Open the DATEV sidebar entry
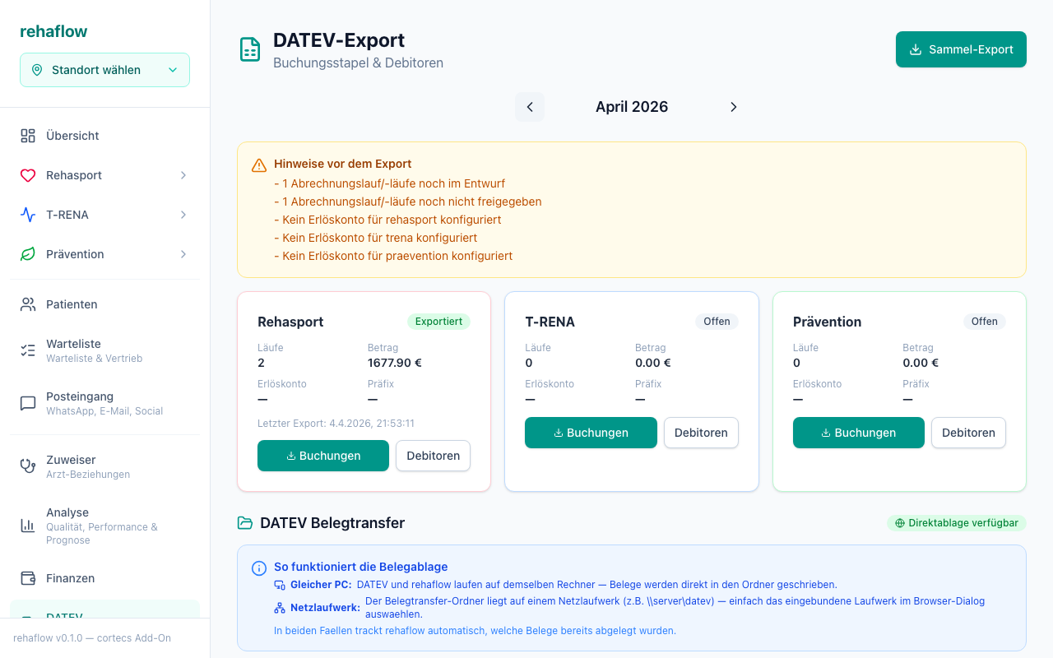1053x658 pixels. (66, 617)
